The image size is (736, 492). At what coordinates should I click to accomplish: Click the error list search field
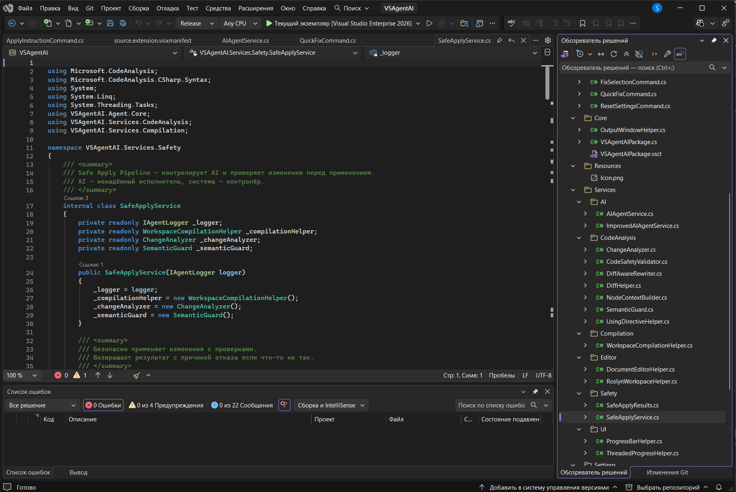point(491,405)
